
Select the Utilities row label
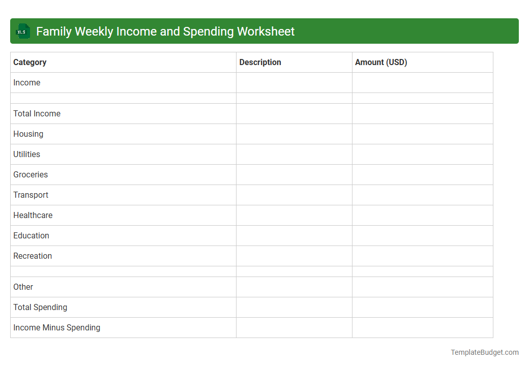(x=26, y=154)
